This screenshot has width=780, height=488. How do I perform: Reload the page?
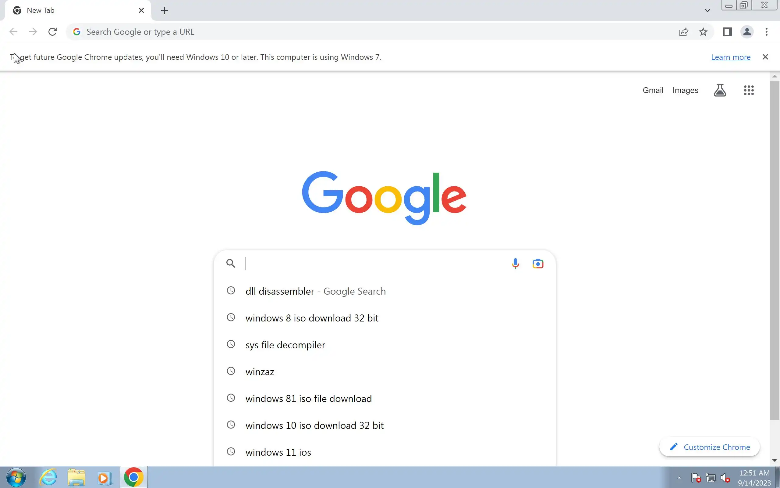tap(52, 32)
